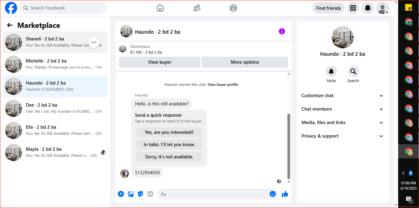Click the purple conversation info icon
419x208 pixels.
point(282,31)
